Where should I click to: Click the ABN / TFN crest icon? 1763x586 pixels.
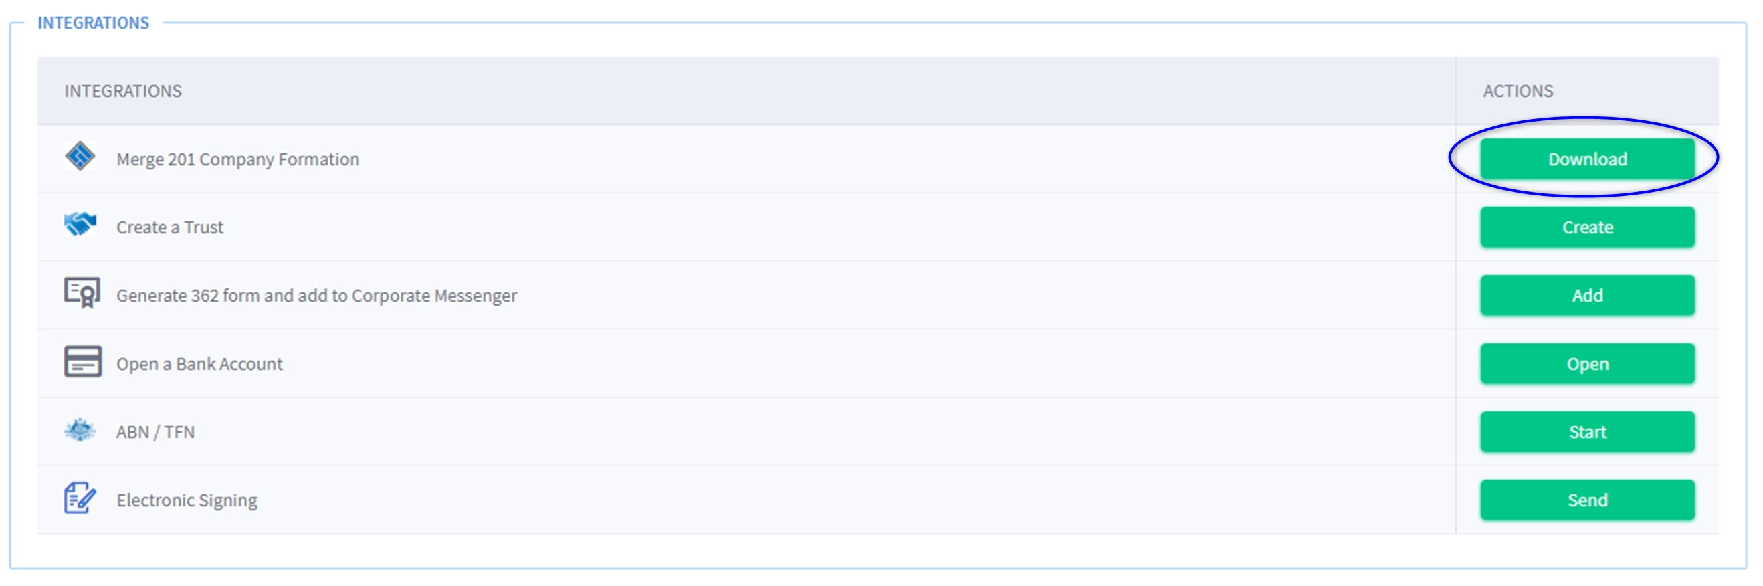[80, 431]
